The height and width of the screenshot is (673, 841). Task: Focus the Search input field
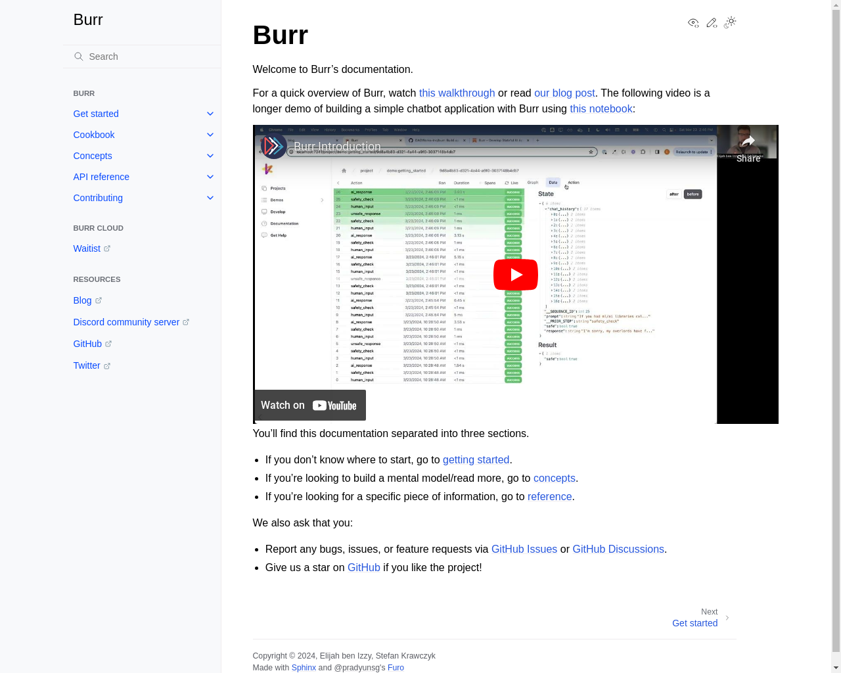point(142,57)
